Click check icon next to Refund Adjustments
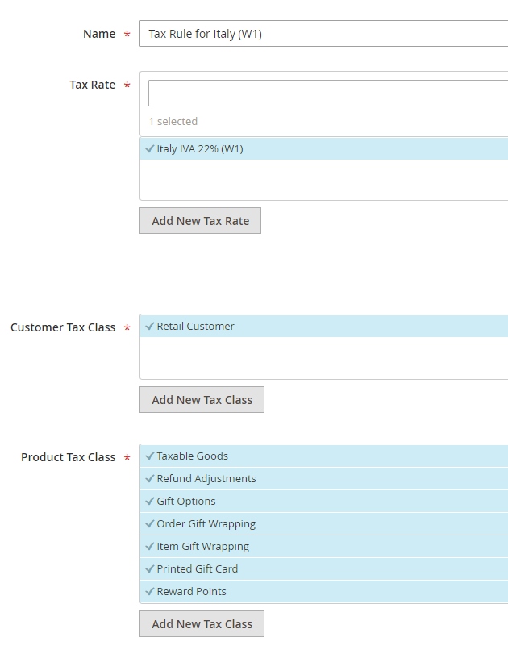 (150, 478)
